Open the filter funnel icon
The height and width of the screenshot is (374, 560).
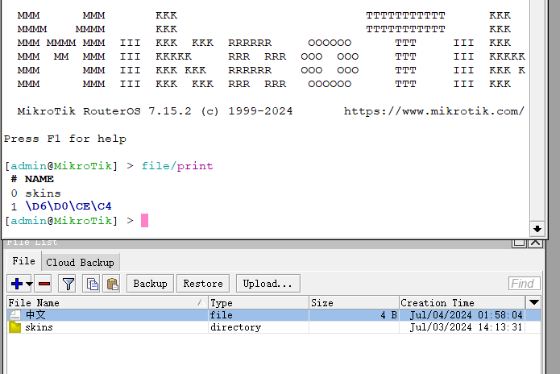(x=68, y=284)
